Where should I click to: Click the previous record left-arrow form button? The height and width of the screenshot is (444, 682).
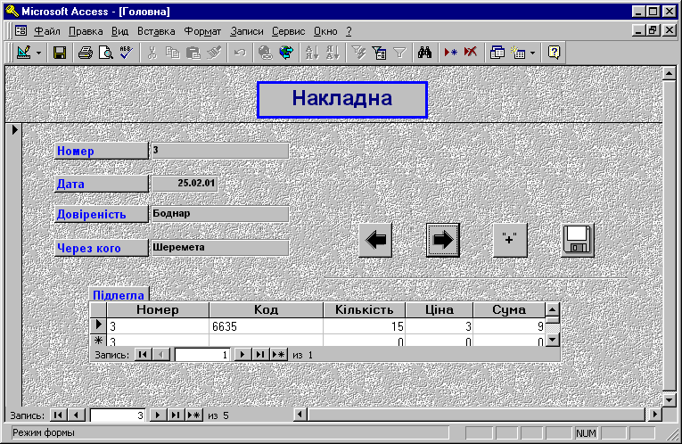click(375, 240)
